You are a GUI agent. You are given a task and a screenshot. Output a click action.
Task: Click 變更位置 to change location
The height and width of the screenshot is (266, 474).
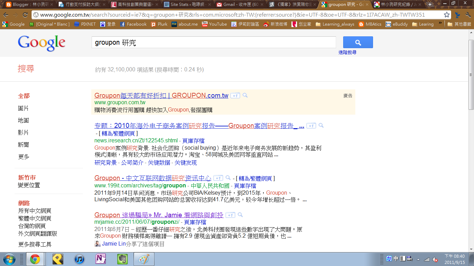coord(29,185)
